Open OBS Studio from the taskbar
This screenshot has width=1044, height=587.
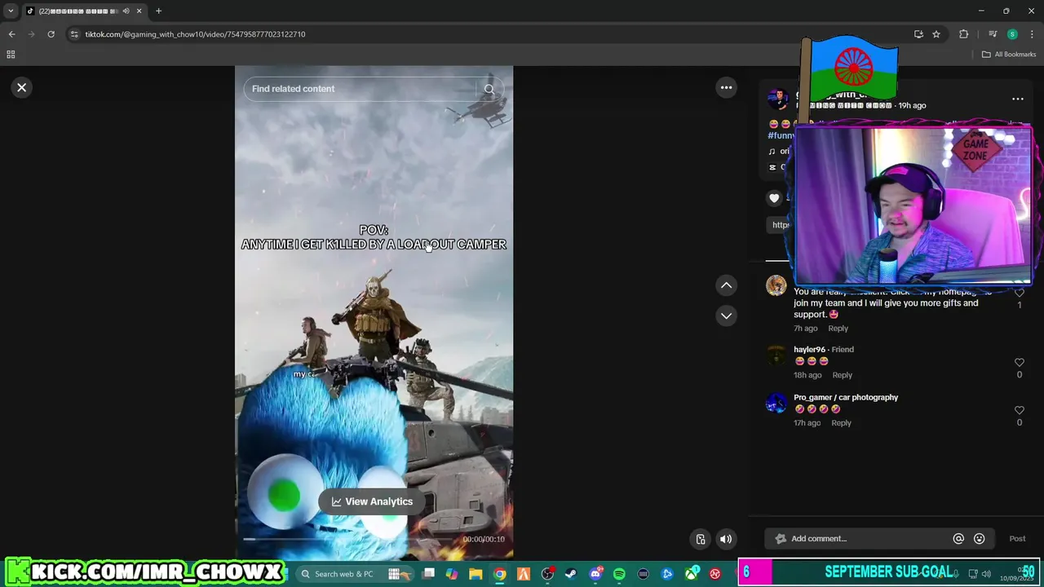[x=547, y=574]
